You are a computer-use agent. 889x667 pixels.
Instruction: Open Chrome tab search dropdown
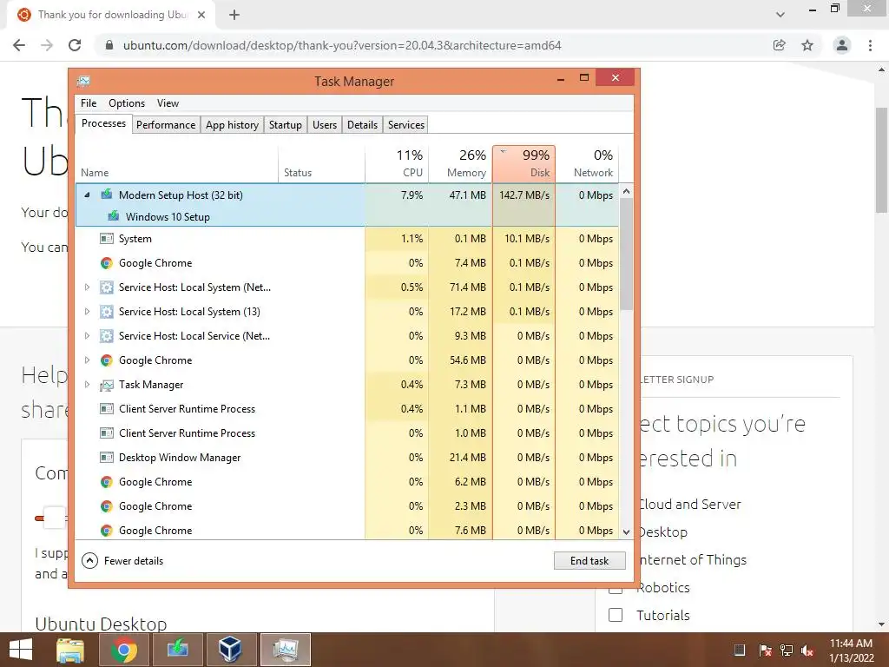point(780,15)
